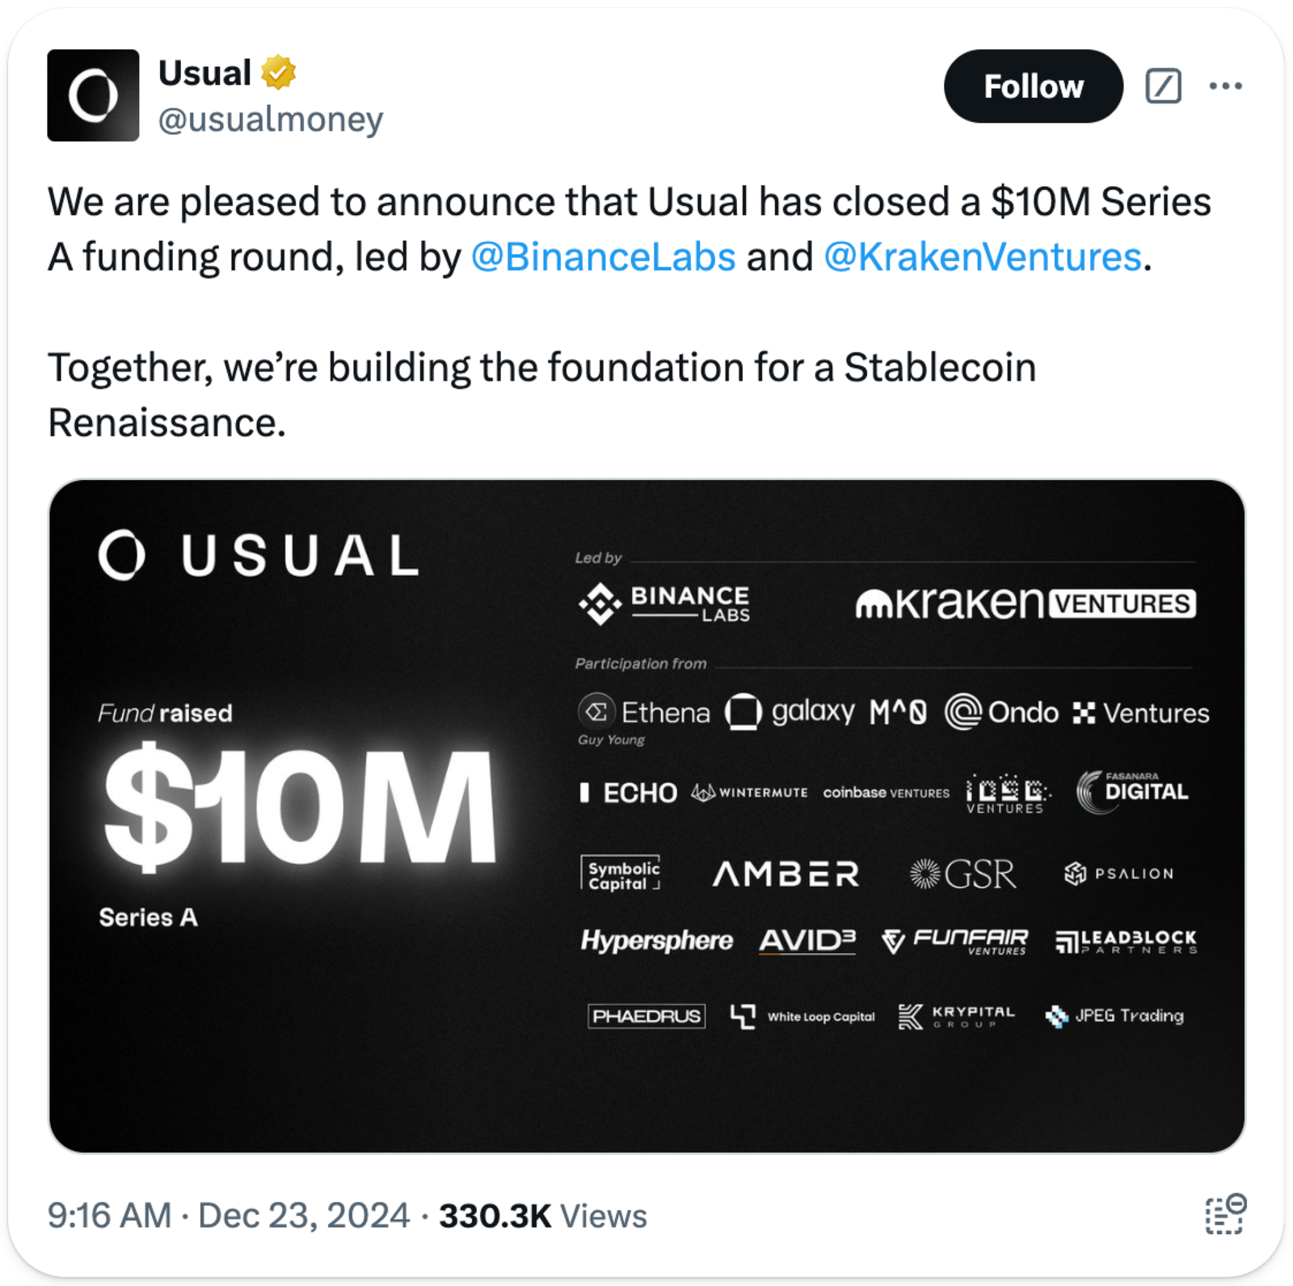Click the Binance Labs logo in image
This screenshot has height=1286, width=1293.
pos(664,605)
